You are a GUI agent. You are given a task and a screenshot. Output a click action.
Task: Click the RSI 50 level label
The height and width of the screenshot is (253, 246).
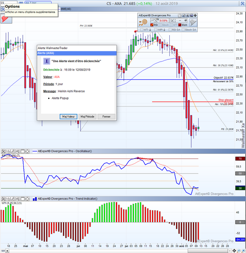240,174
